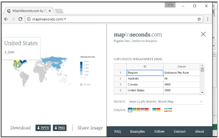
Task: Select row header 2 in spreadsheet
Action: [x=120, y=79]
